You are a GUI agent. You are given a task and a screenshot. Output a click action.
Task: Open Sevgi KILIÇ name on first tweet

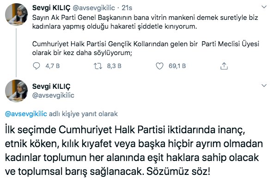tap(51, 8)
